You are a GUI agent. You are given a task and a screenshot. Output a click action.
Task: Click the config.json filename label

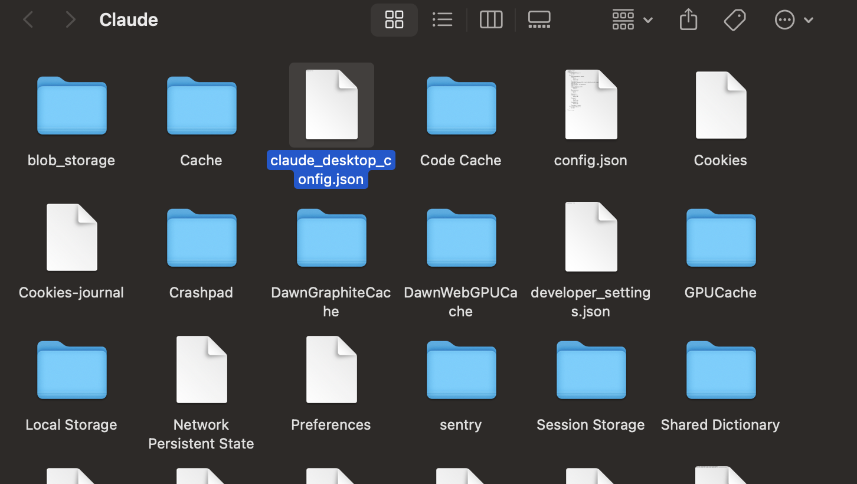(x=591, y=161)
